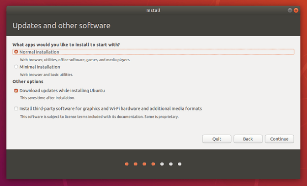Viewport: 307px width, 186px height.
Task: Click the 'This saves time after installation.' text
Action: [x=48, y=98]
